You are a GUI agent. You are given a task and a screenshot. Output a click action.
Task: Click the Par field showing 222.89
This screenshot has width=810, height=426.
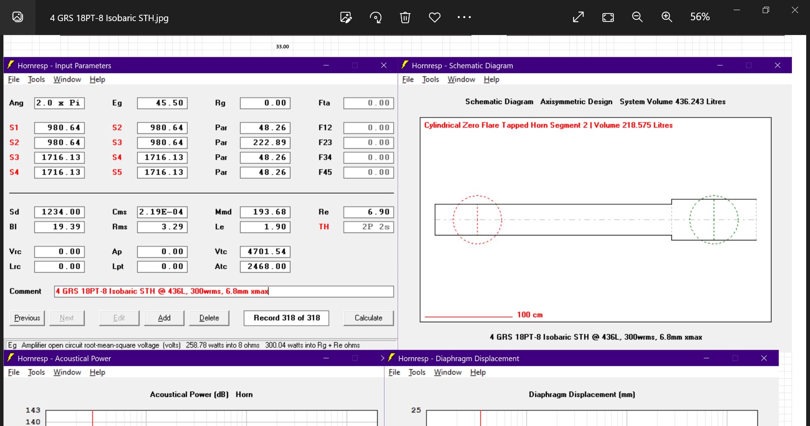click(x=265, y=143)
